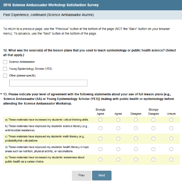Pick Strongly Agree for science literacy statement
The height and width of the screenshot is (186, 182).
point(100,128)
